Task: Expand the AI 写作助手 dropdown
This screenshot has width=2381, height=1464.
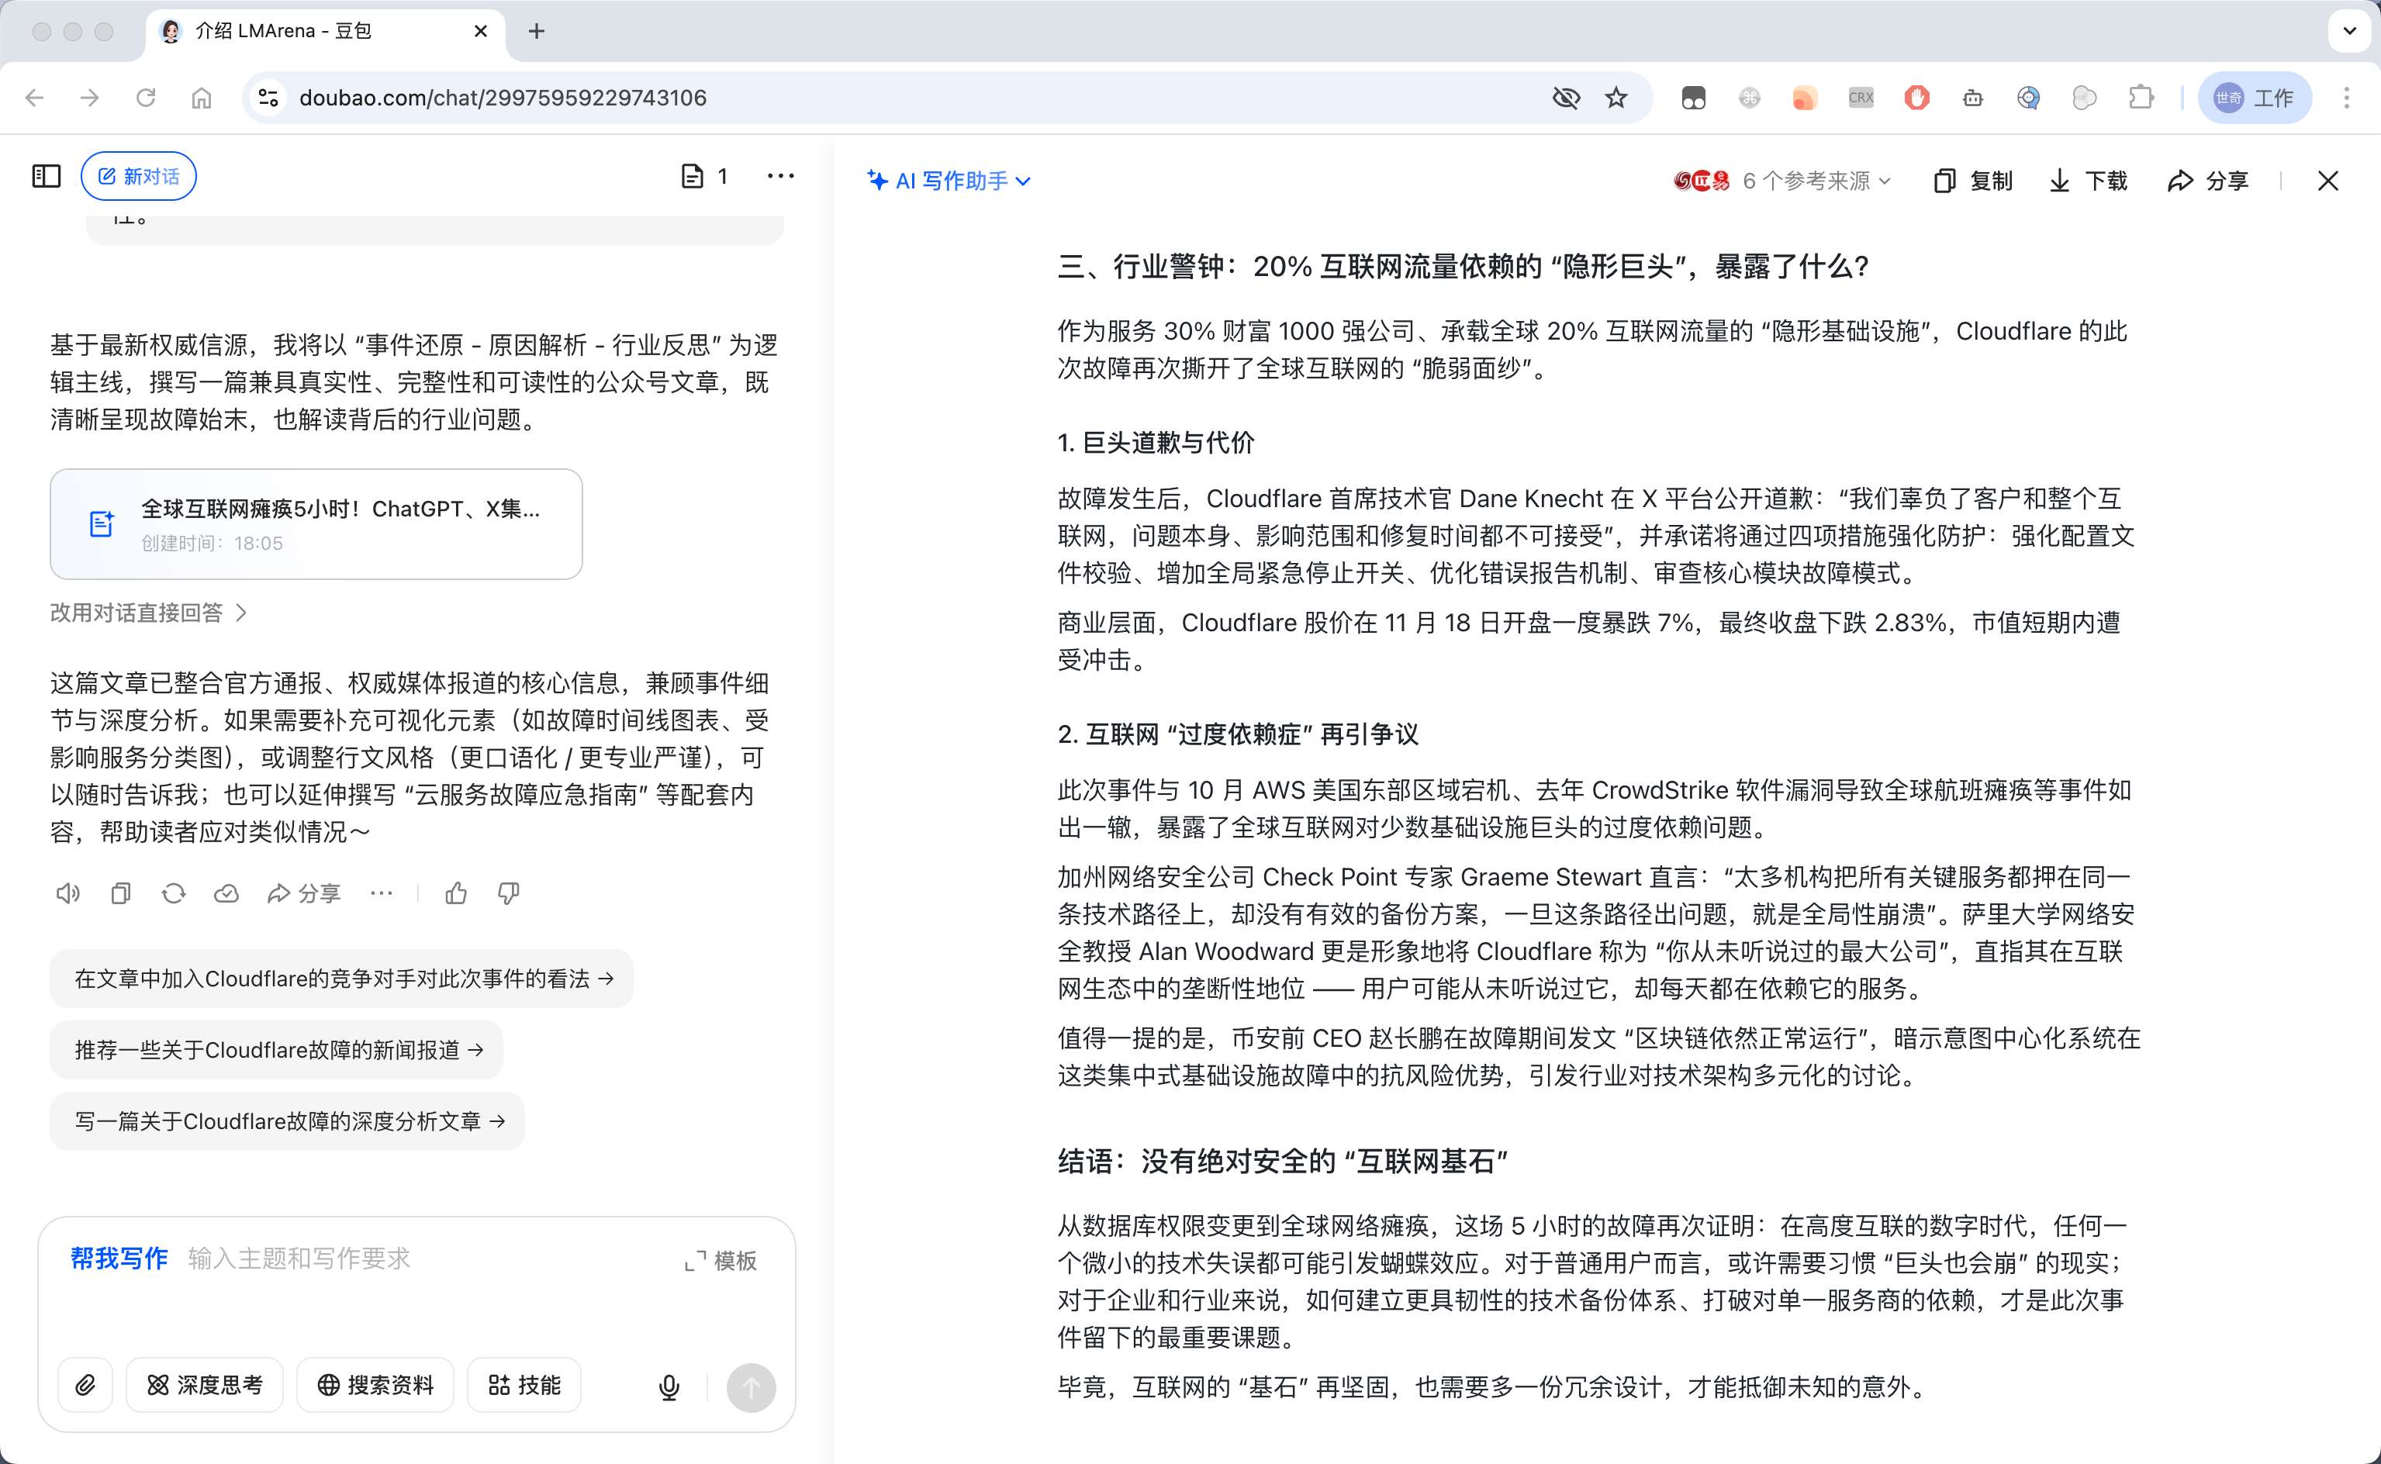Action: [949, 181]
